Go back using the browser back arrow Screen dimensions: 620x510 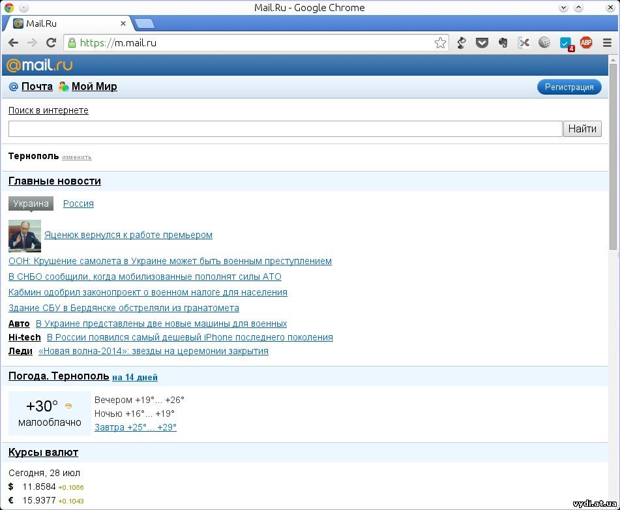[x=13, y=43]
